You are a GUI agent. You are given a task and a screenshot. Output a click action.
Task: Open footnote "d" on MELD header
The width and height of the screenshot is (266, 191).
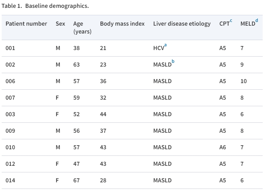pyautogui.click(x=256, y=21)
